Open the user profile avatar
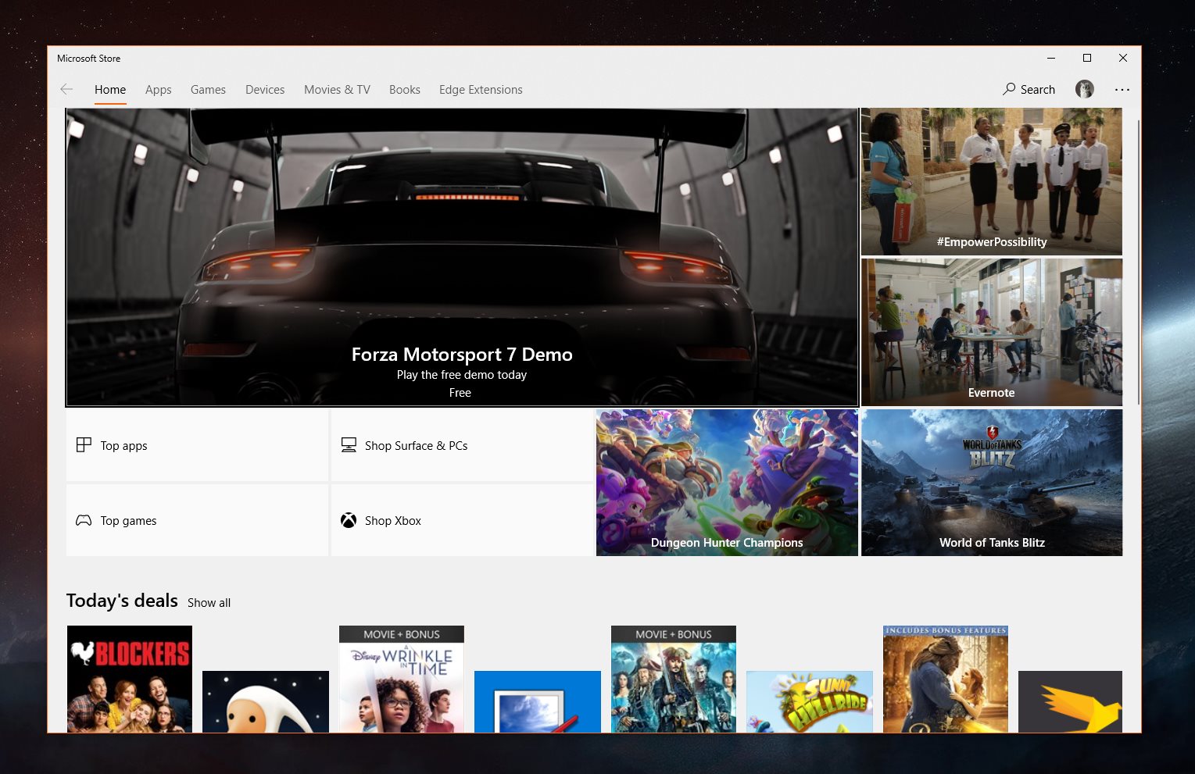This screenshot has width=1195, height=774. click(x=1084, y=90)
